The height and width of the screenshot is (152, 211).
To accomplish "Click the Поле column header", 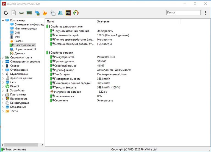I will coord(71,21).
